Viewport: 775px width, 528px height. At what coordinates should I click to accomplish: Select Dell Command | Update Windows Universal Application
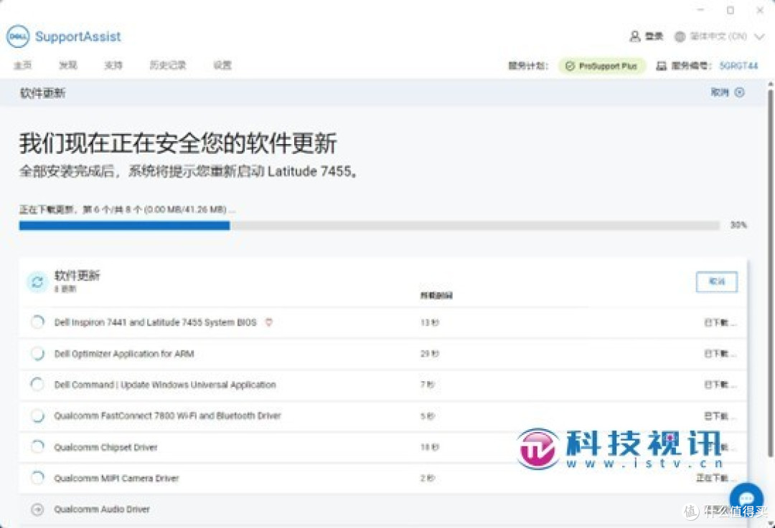point(165,385)
